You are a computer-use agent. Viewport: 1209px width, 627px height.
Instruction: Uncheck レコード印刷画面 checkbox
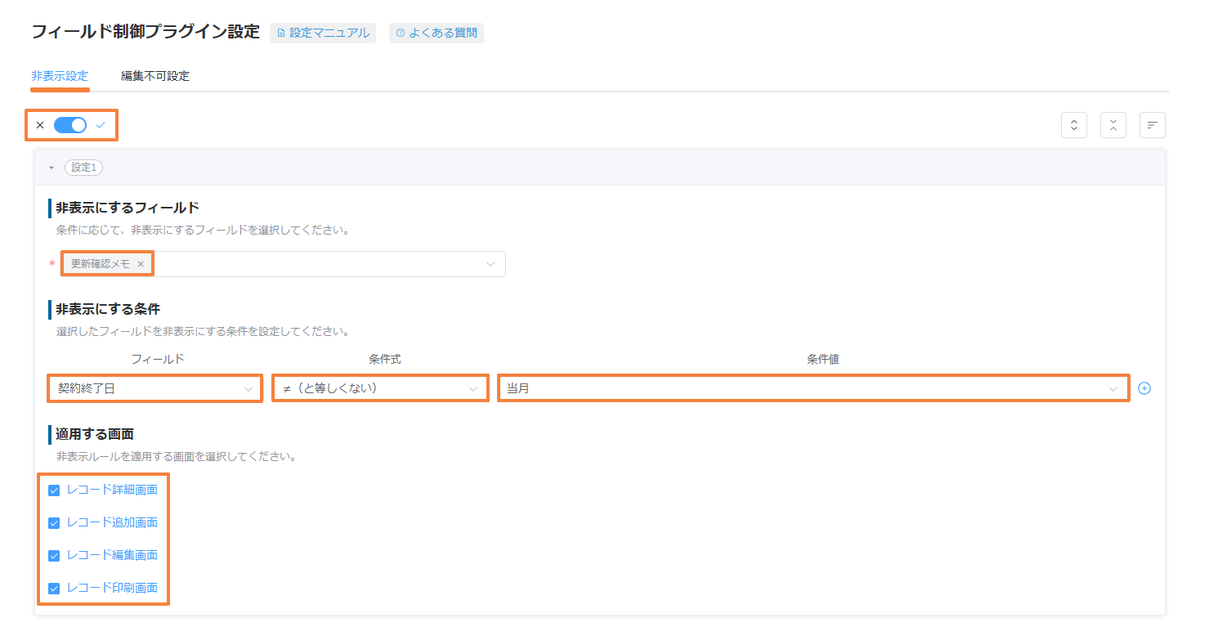click(x=54, y=589)
